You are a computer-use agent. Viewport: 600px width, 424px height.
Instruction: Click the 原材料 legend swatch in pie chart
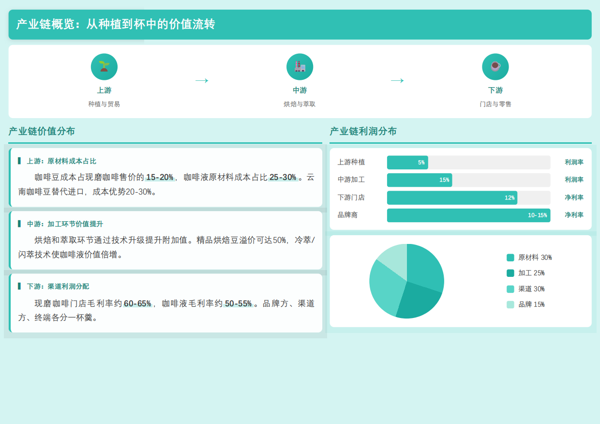[x=510, y=257]
